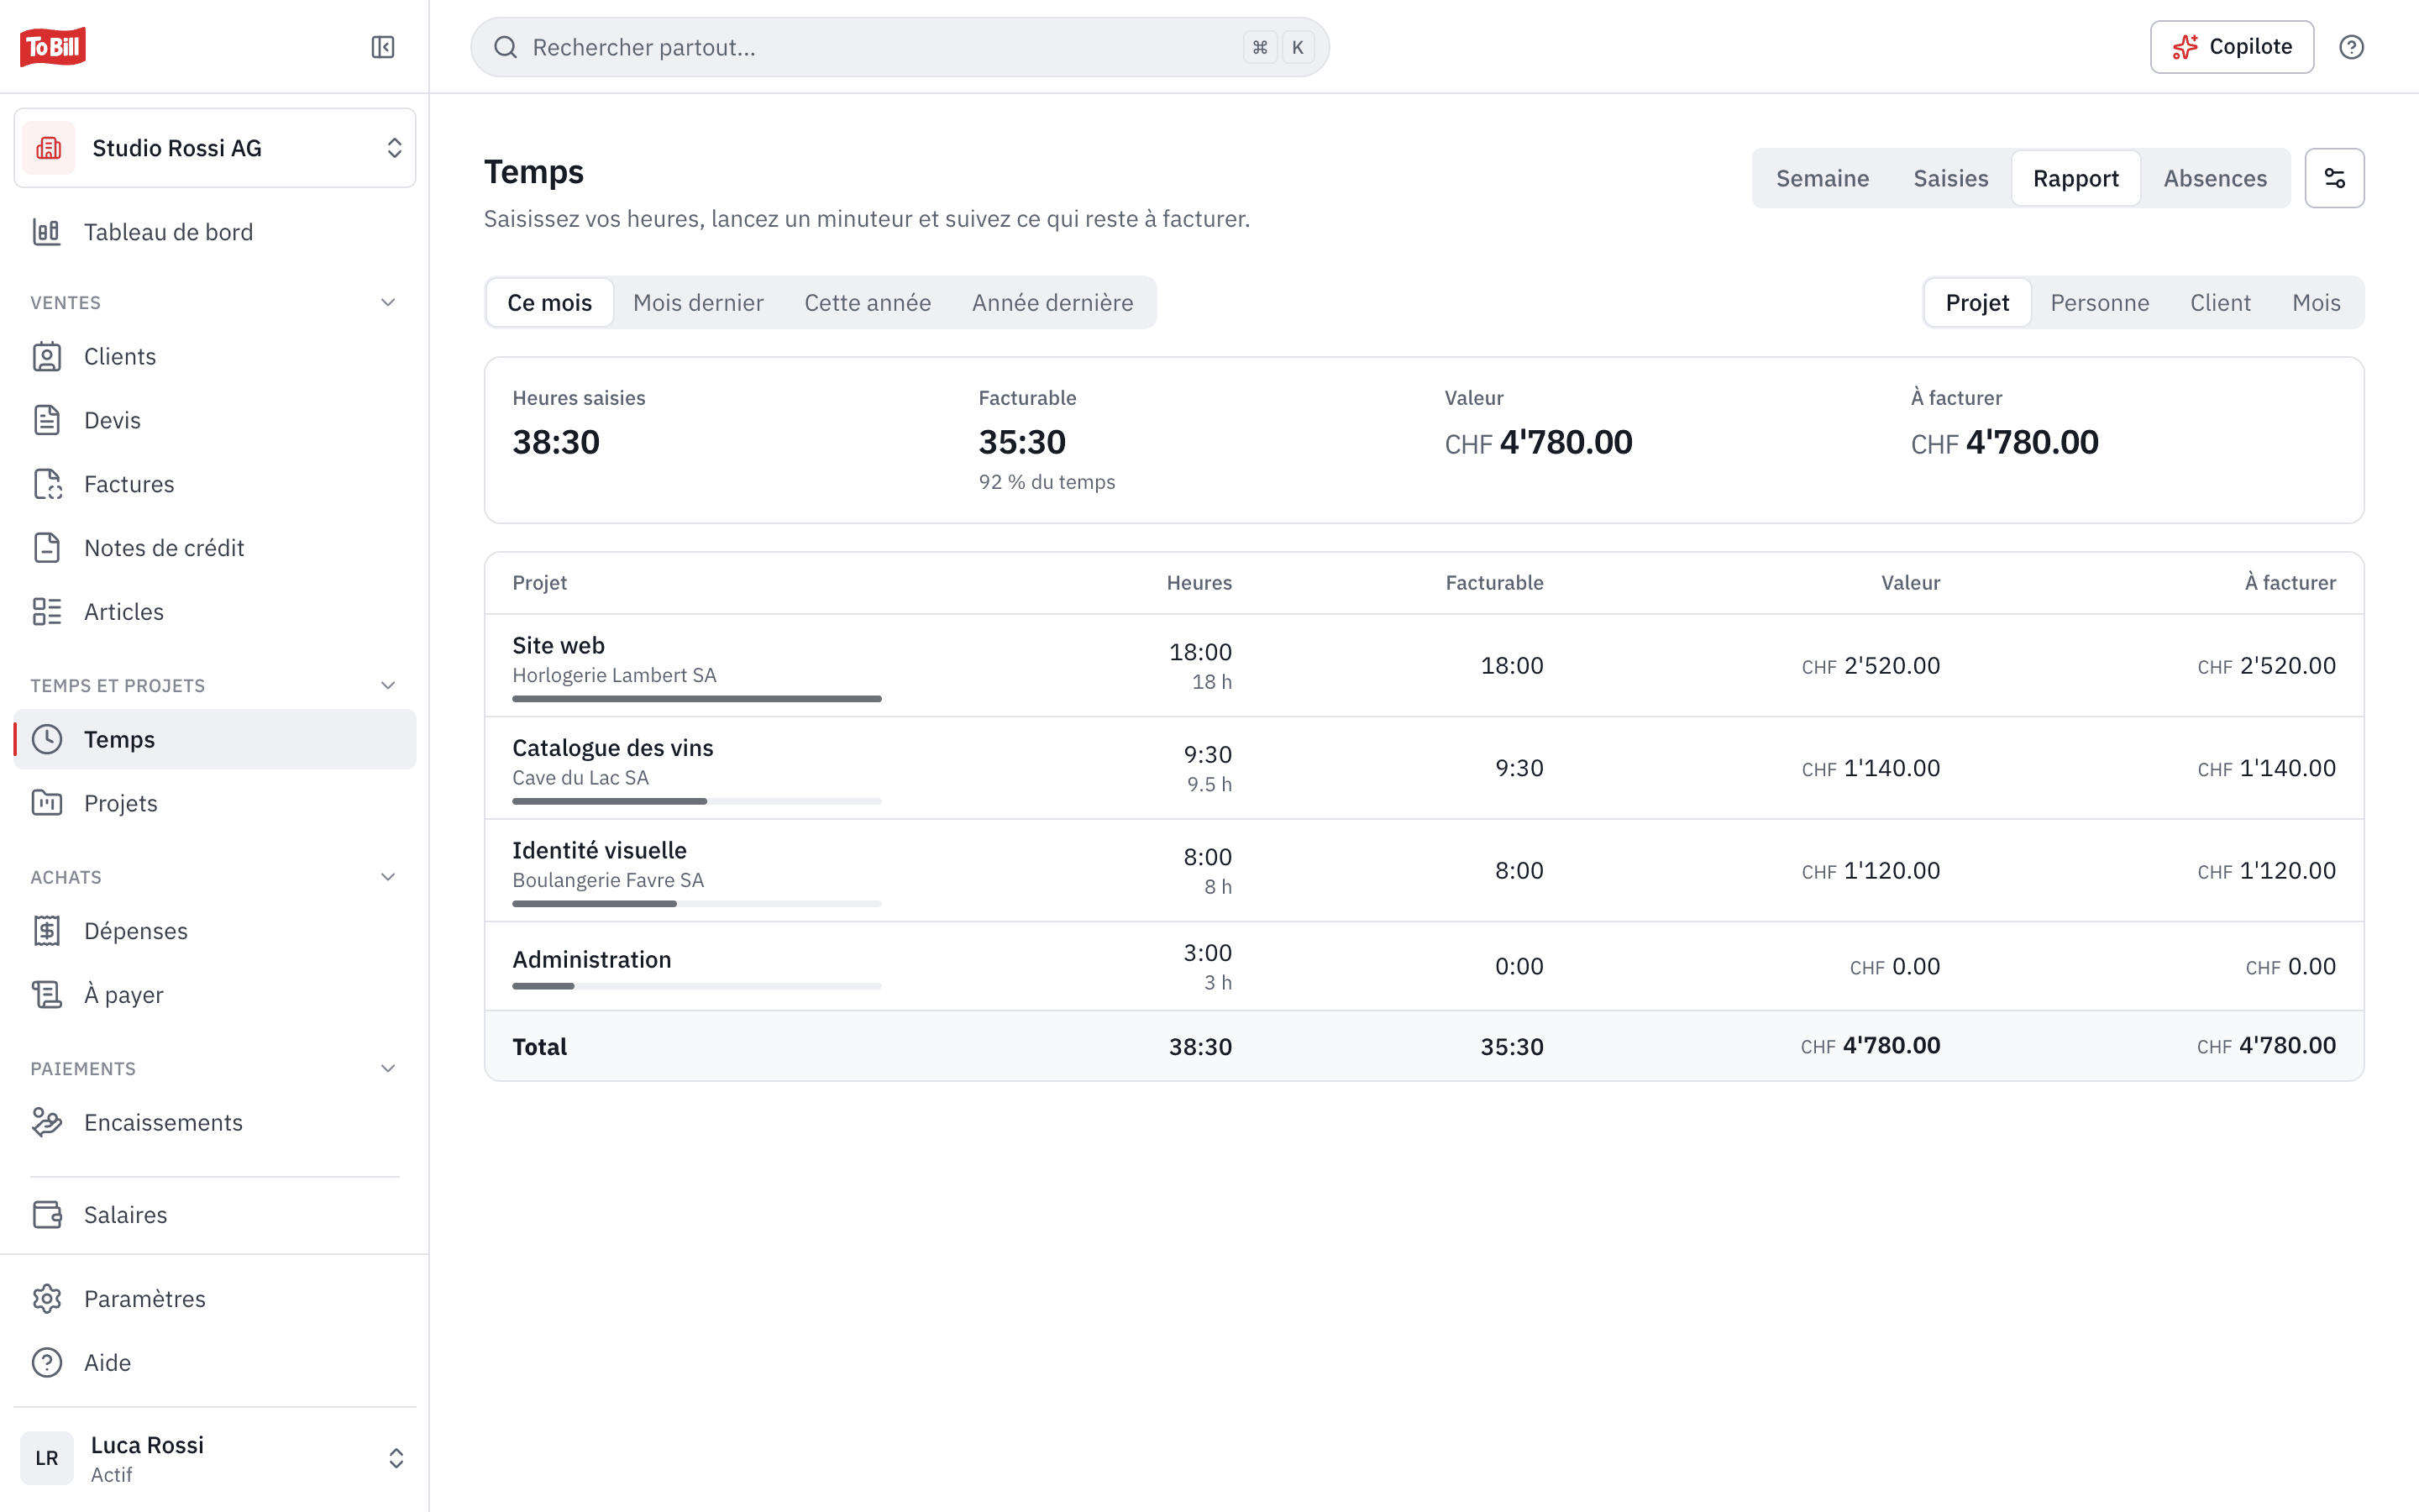The image size is (2419, 1512).
Task: Collapse the sidebar panel icon
Action: click(x=383, y=47)
